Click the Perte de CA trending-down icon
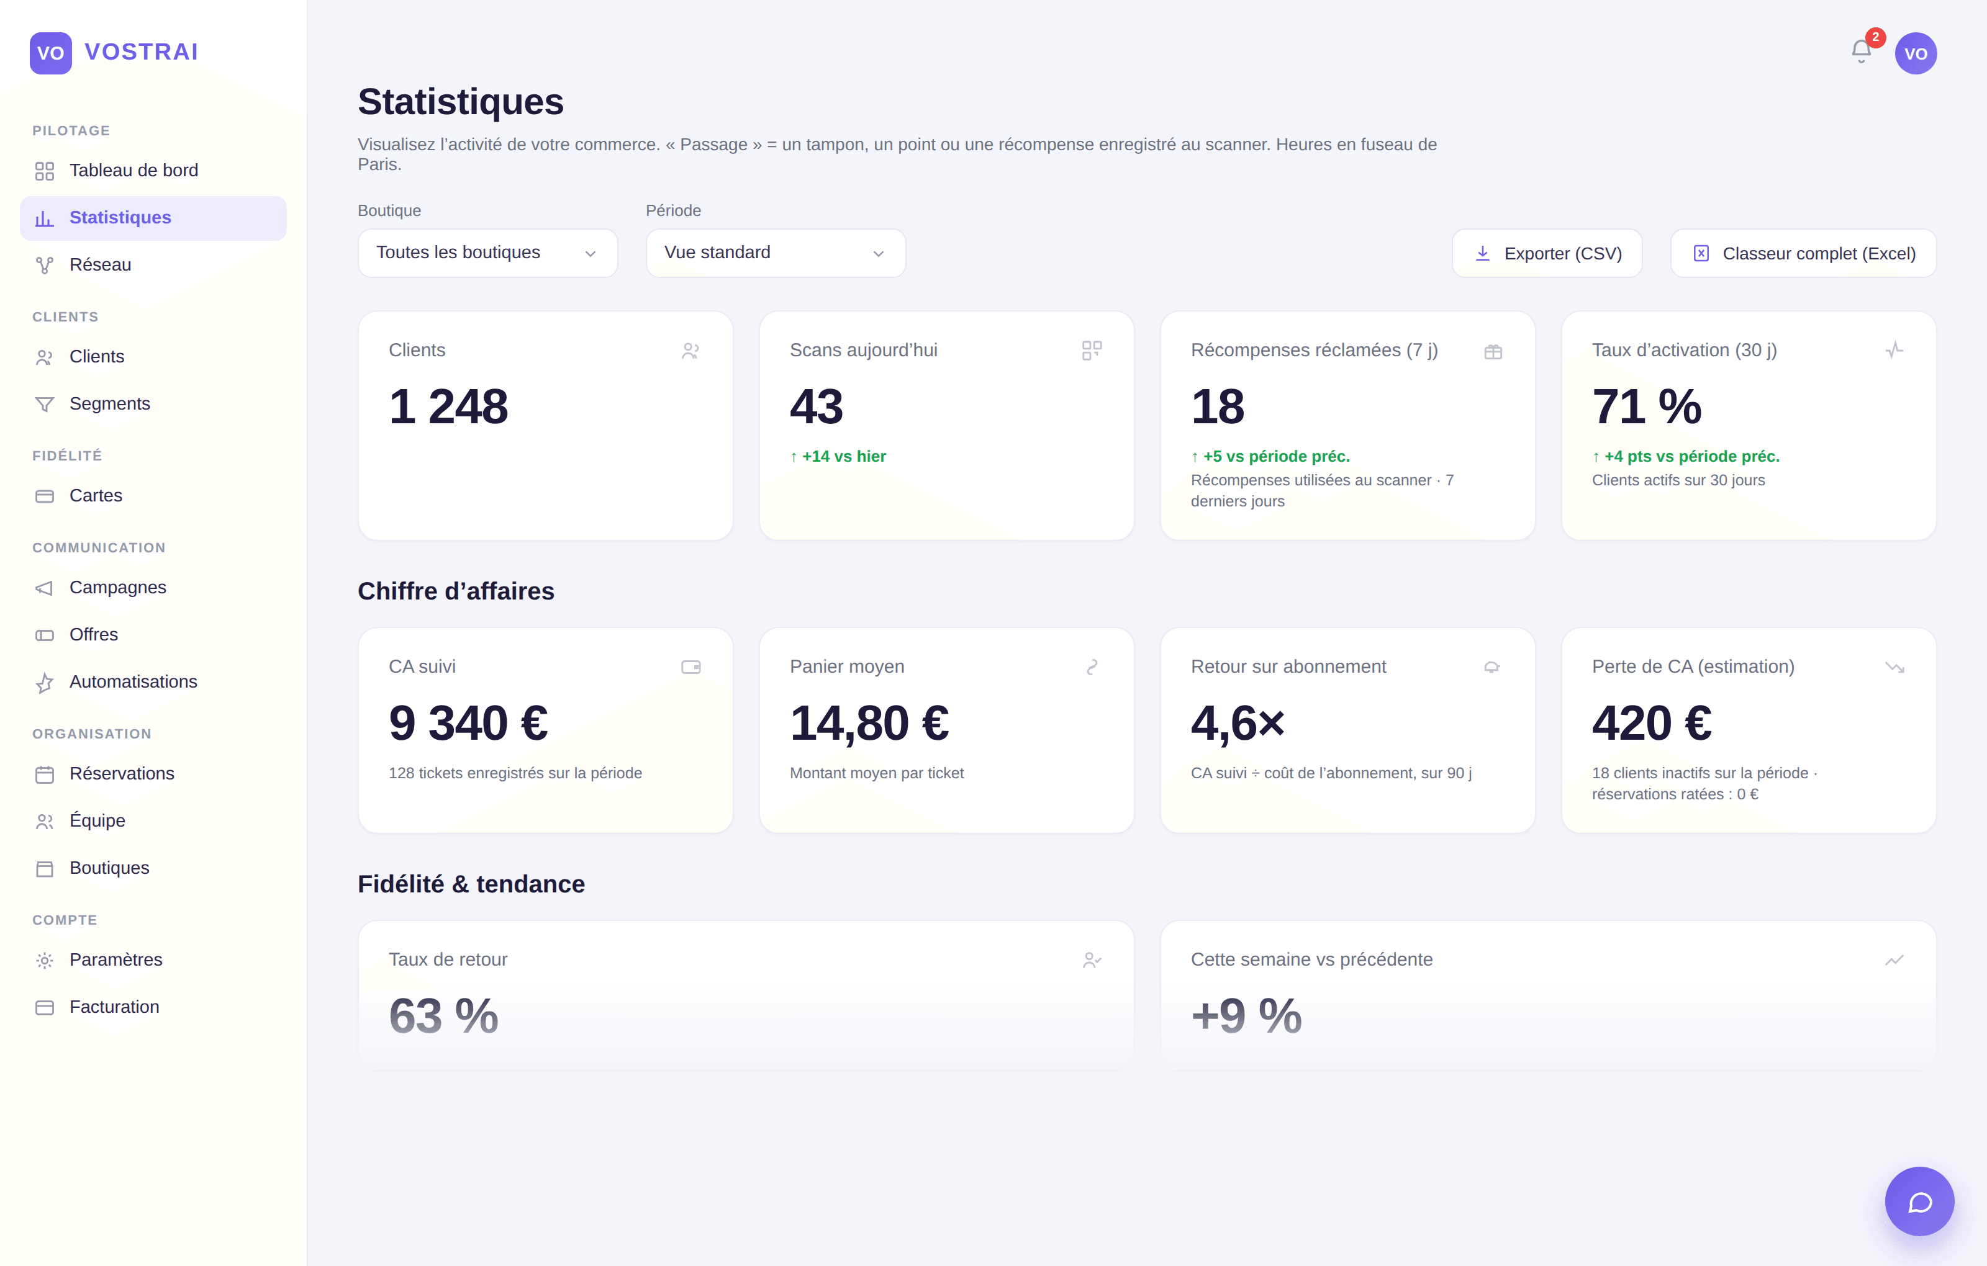 coord(1894,667)
